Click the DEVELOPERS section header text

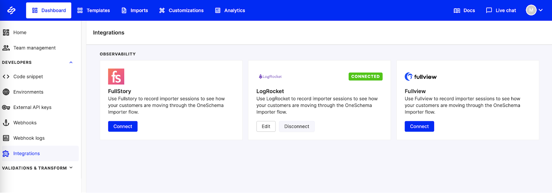pos(17,62)
